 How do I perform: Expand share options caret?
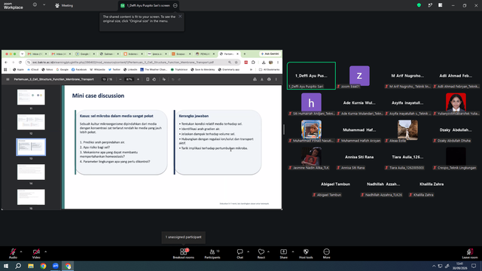click(x=293, y=251)
